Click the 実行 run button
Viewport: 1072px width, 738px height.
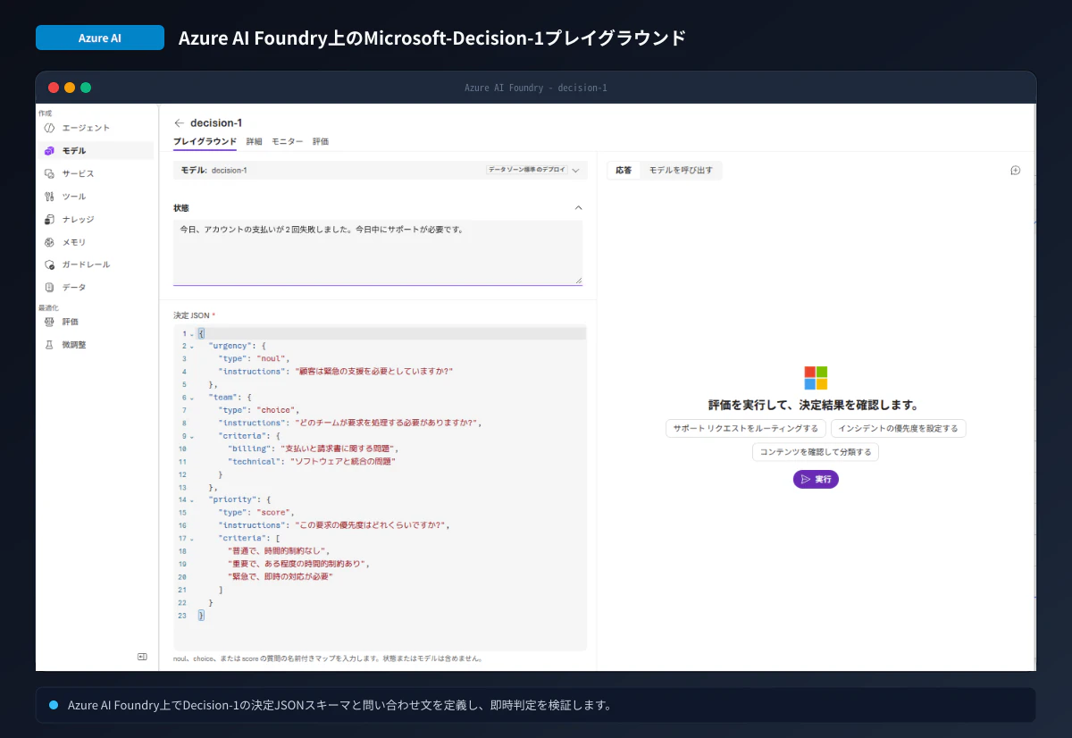[x=816, y=480]
